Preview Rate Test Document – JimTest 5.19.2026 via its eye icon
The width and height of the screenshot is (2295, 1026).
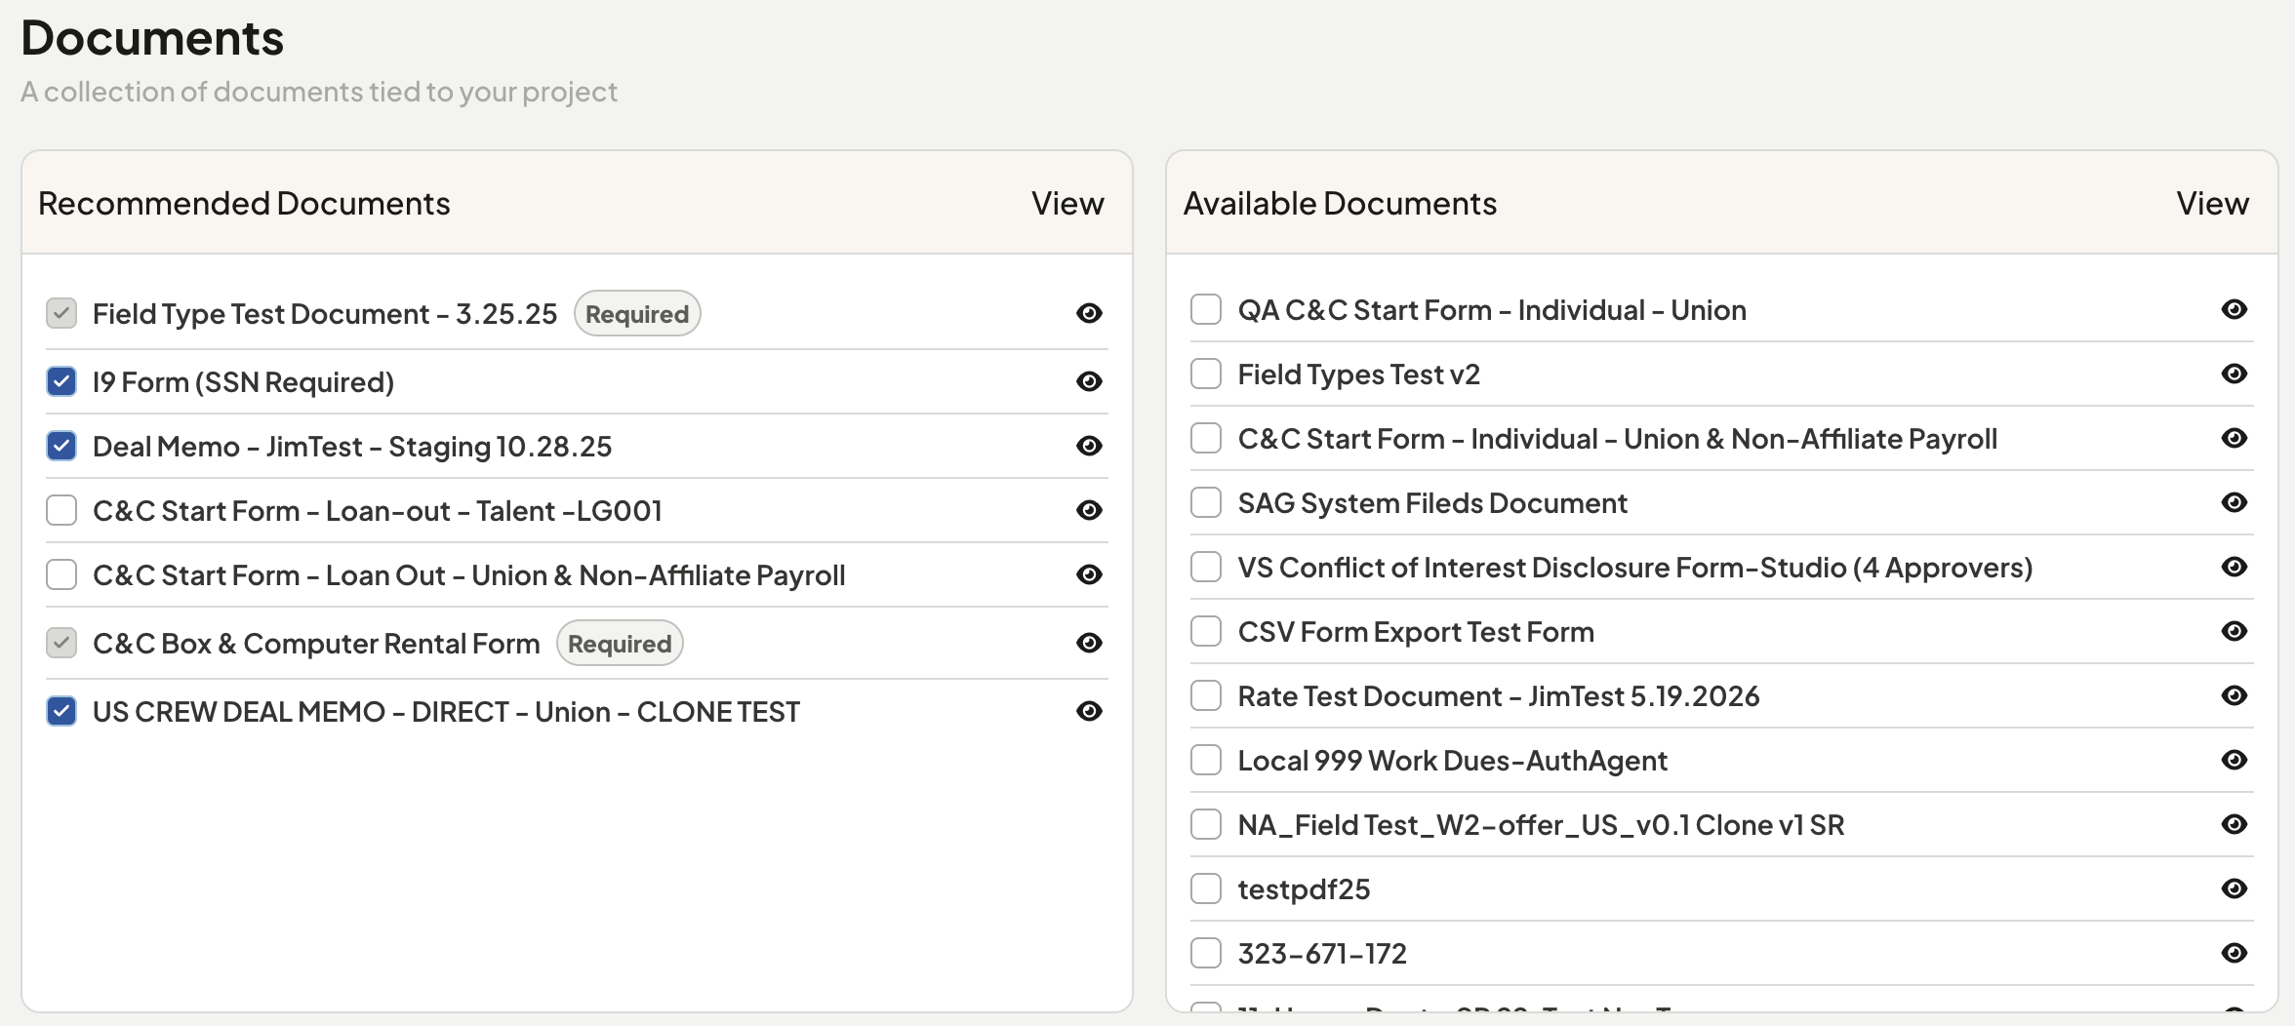pos(2235,695)
